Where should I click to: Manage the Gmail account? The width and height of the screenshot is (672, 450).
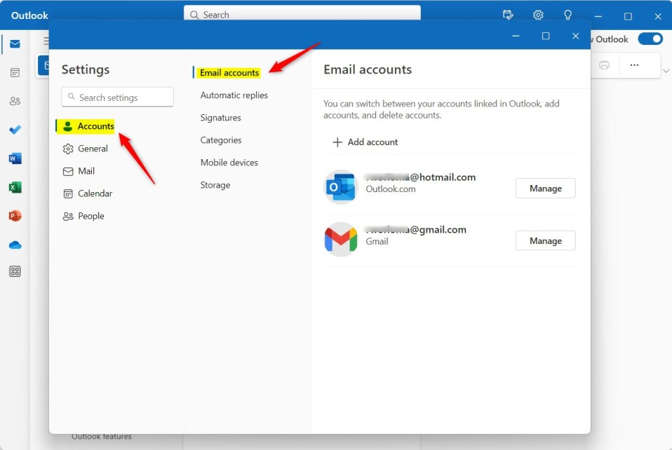click(545, 240)
